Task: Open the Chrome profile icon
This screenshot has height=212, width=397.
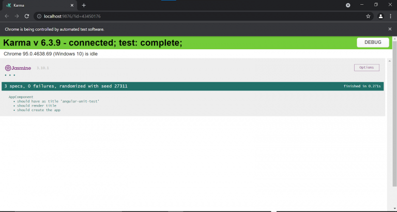Action: coord(380,16)
